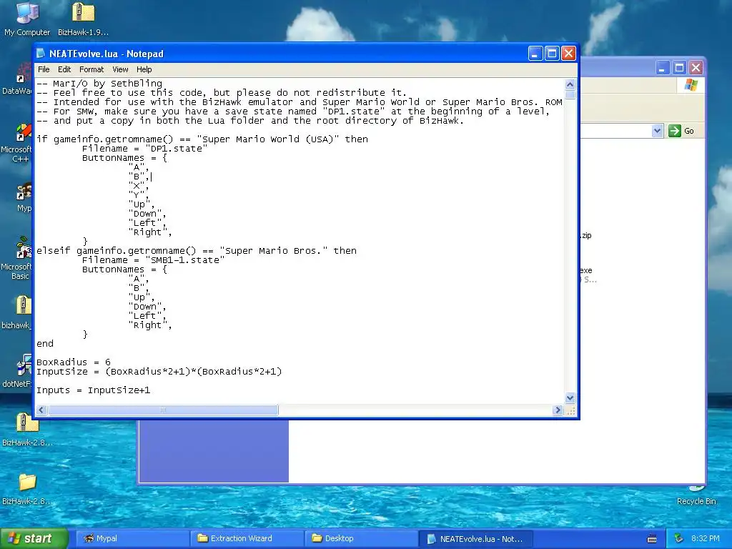Click the Notepad window resize grip
Image resolution: width=732 pixels, height=549 pixels.
coord(570,410)
